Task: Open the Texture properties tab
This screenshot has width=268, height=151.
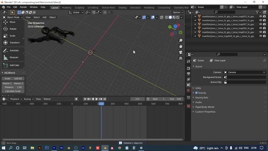Action: tap(188, 106)
